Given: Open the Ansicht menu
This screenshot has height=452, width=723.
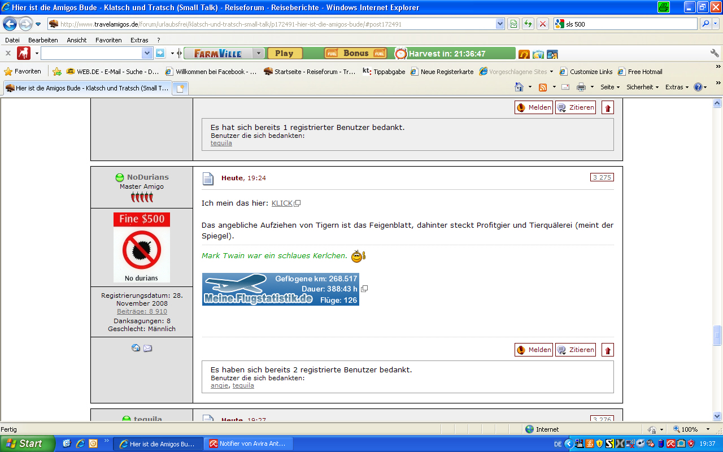Looking at the screenshot, I should pyautogui.click(x=77, y=40).
